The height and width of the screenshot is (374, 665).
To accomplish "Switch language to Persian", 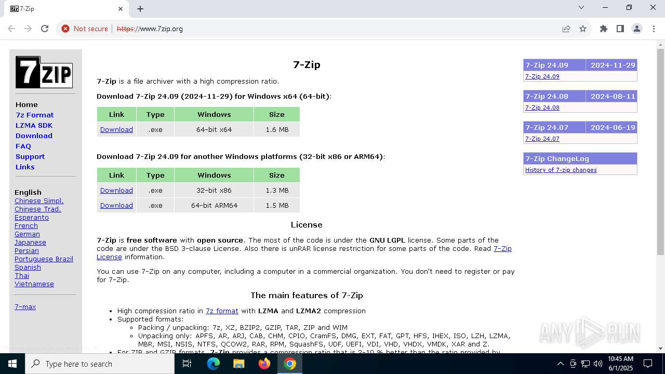I will pos(26,250).
